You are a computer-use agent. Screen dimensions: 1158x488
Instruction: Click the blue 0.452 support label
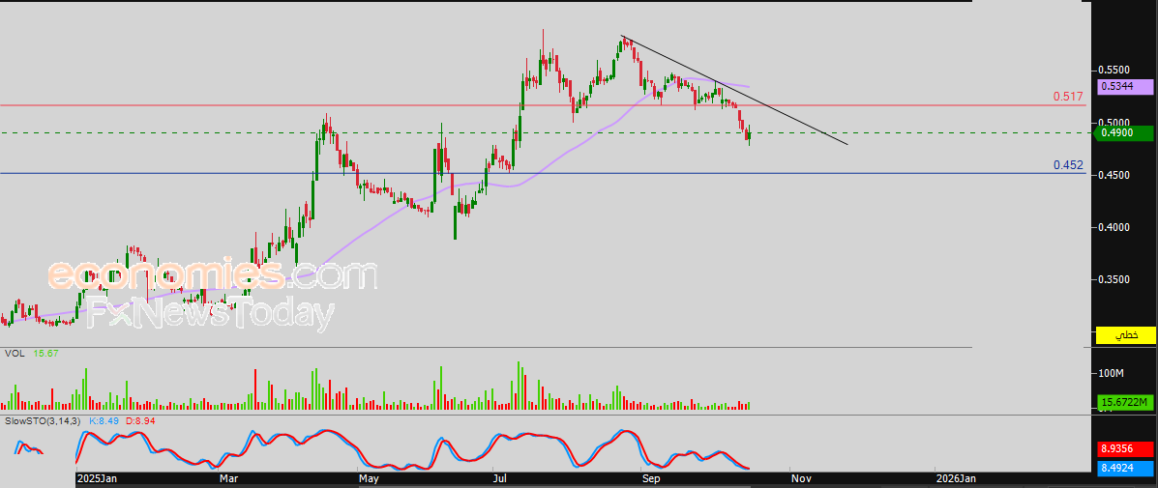point(1068,165)
